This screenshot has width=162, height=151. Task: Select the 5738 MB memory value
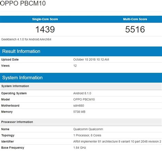(79, 112)
